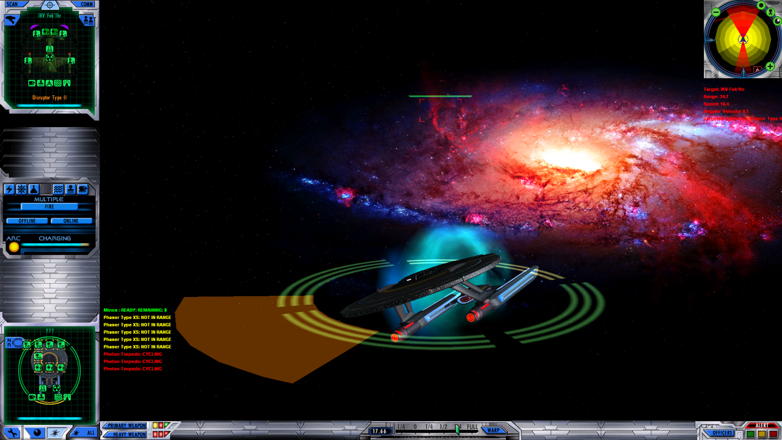The image size is (782, 440).
Task: Set alert status to yellow
Action: 762,435
